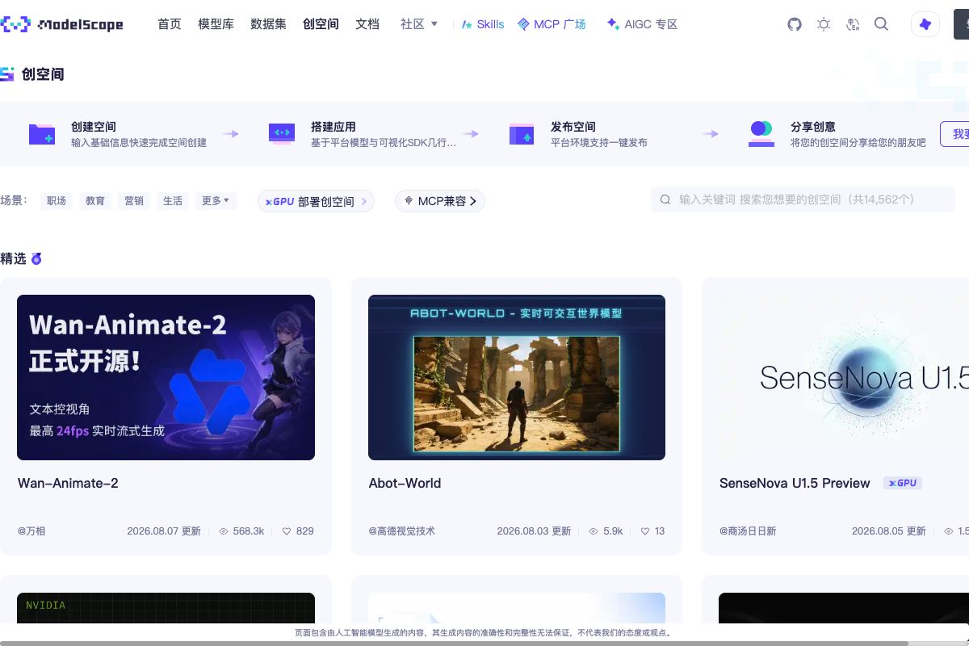Click the 2026.08.07 更新 date text

click(164, 531)
